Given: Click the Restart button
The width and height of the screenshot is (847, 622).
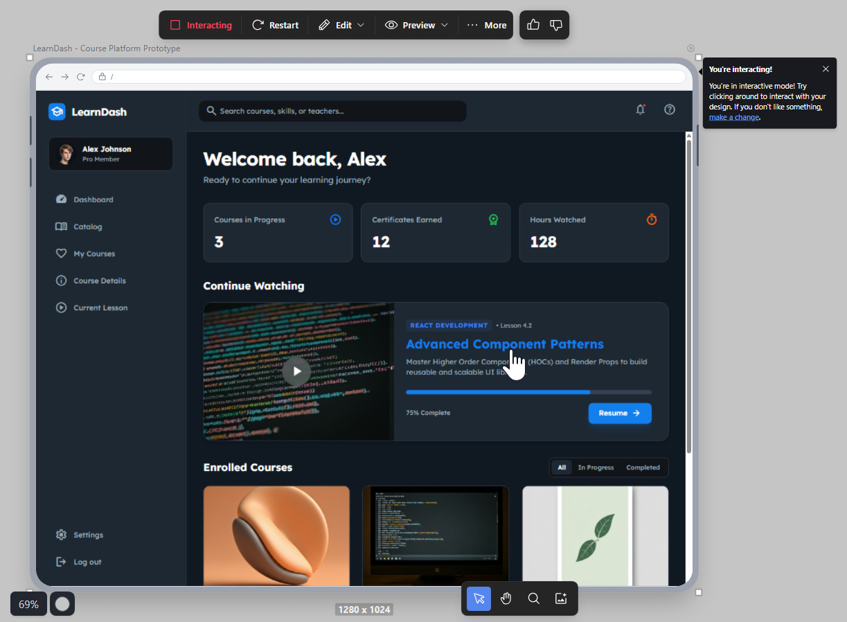Looking at the screenshot, I should (275, 25).
